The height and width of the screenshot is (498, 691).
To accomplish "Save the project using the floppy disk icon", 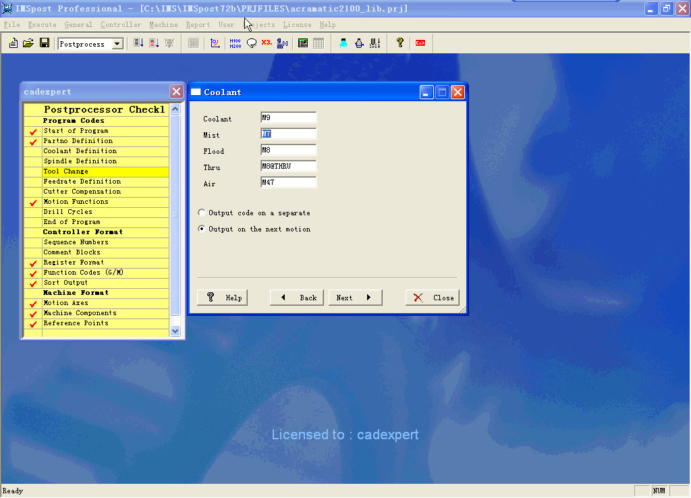I will click(45, 43).
